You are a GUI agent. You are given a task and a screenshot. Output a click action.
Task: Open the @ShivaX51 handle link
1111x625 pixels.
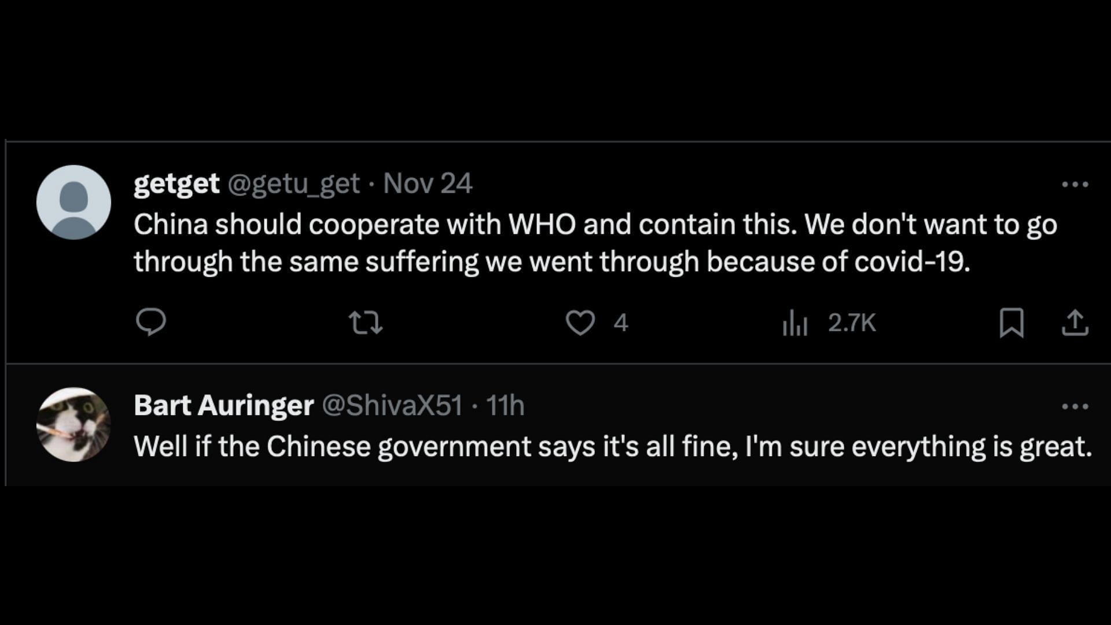(392, 406)
